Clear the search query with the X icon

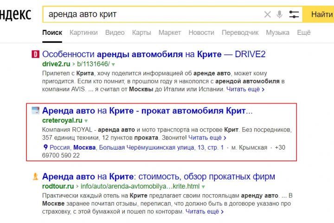coord(267,14)
